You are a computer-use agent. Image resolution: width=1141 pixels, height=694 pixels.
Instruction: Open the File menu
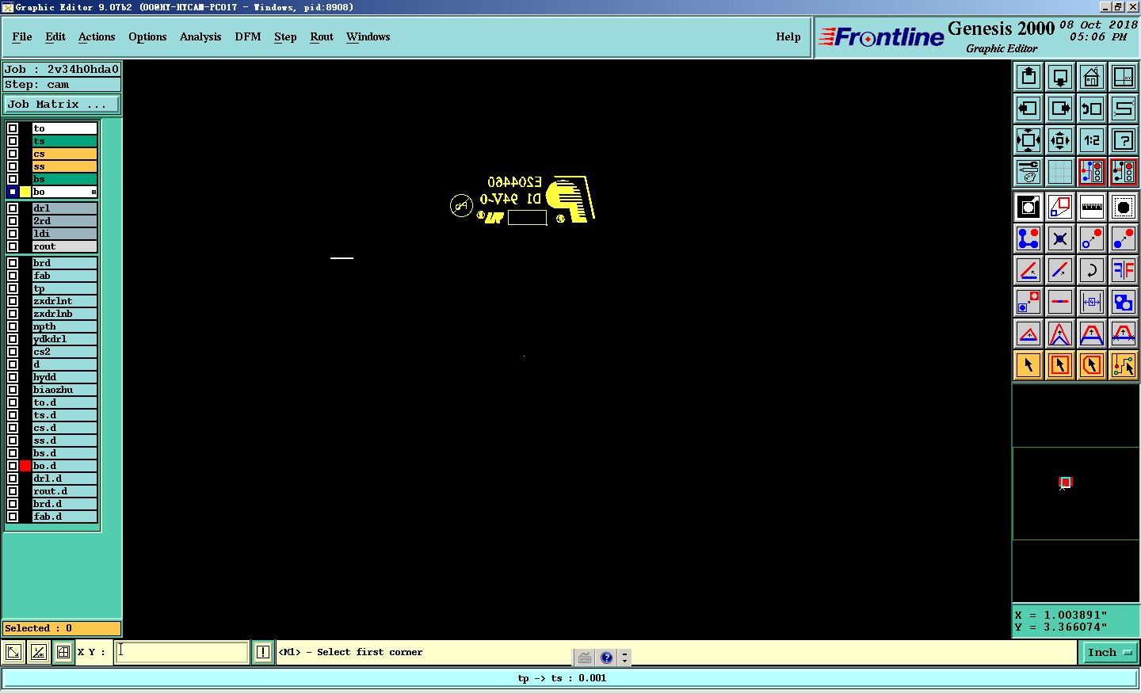(22, 36)
